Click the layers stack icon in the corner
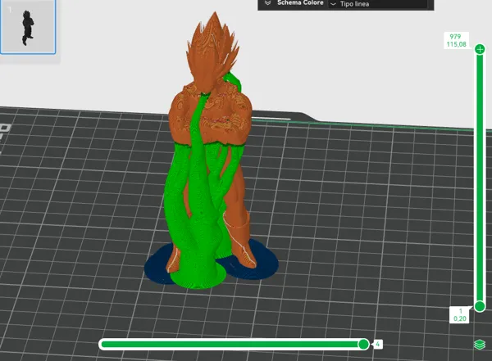492x361 pixels. (480, 345)
